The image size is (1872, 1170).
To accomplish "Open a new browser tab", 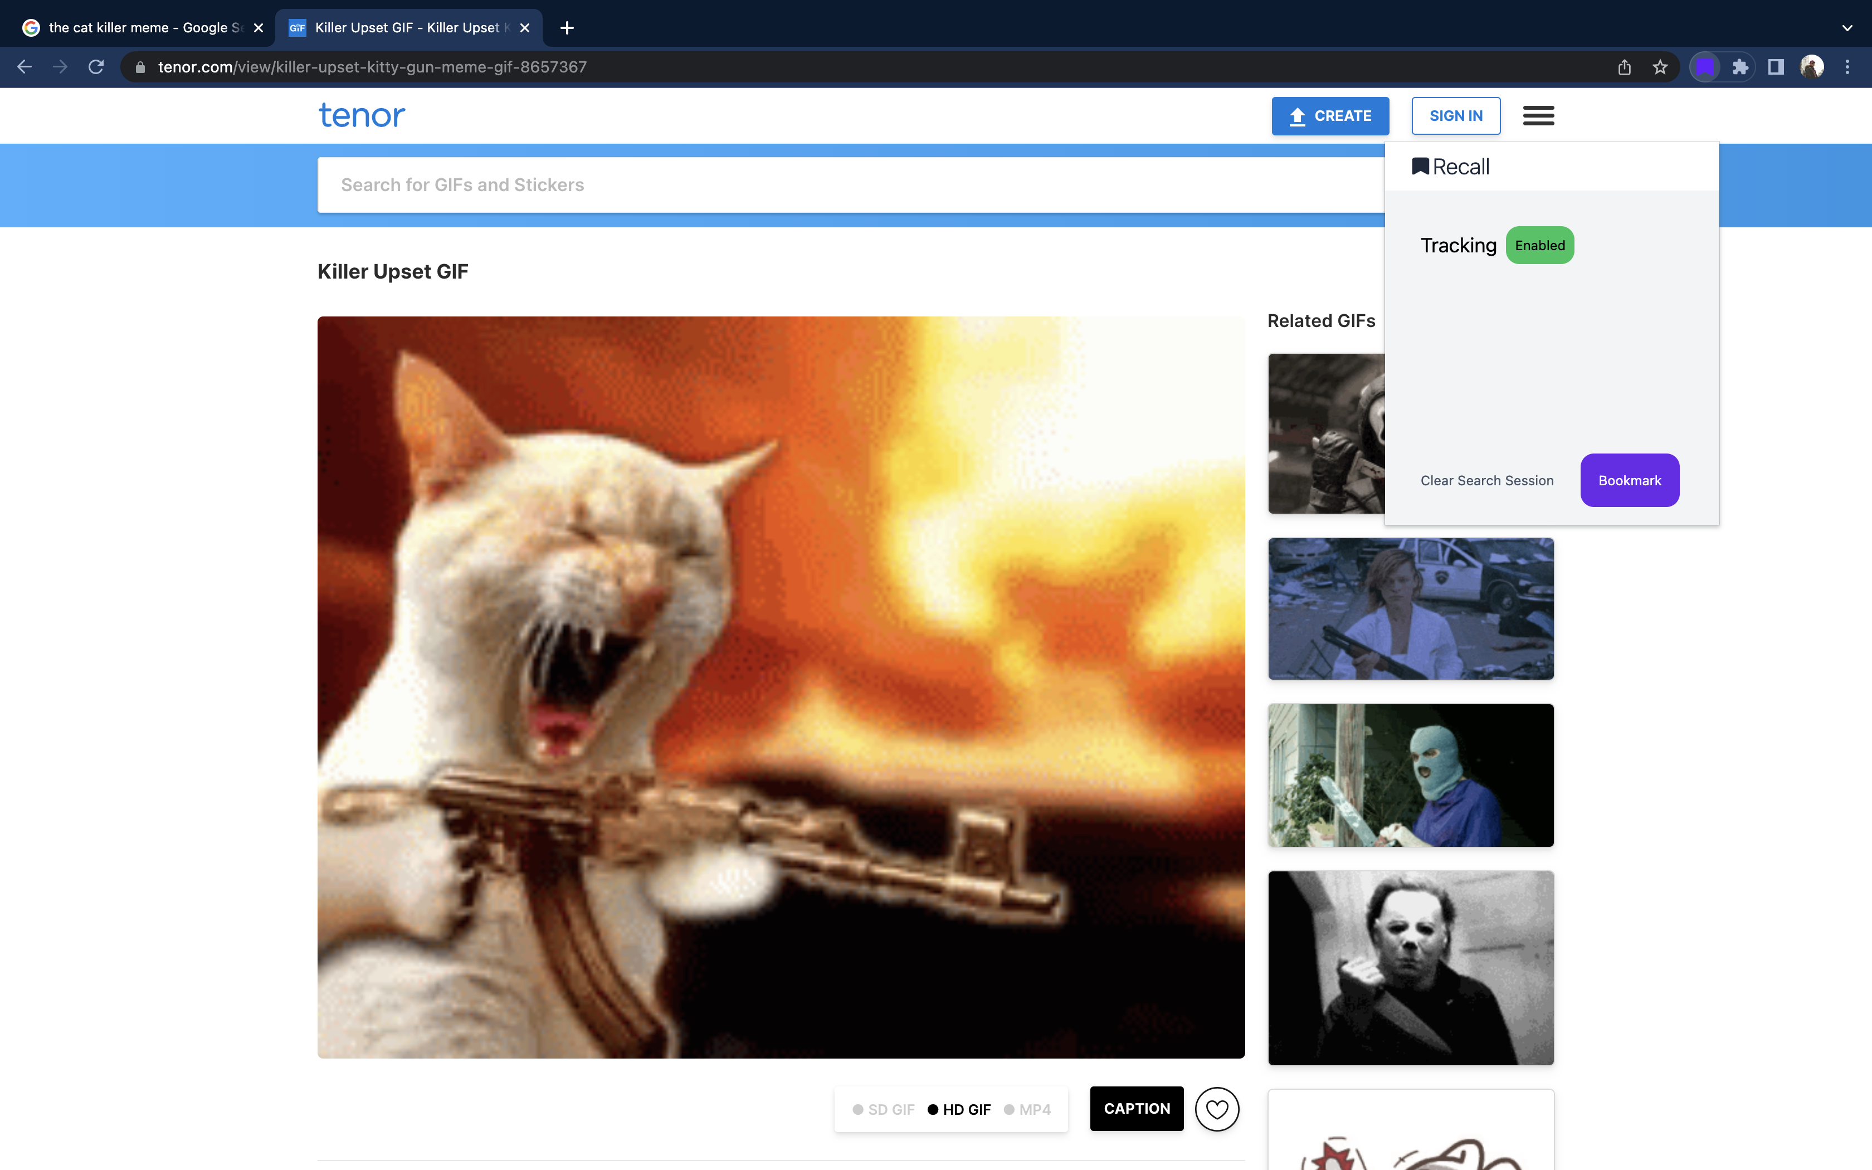I will click(567, 28).
